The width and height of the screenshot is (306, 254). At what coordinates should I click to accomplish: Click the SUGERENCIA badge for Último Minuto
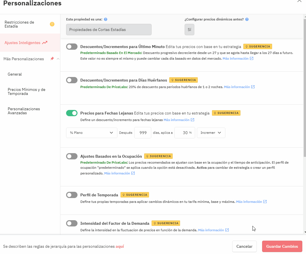(x=258, y=47)
